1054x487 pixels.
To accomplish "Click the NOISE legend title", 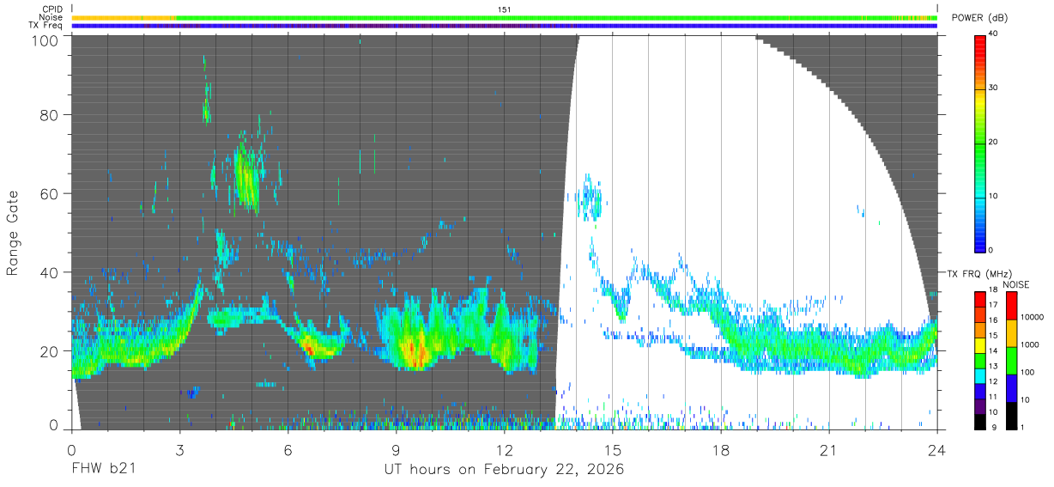I will 1015,284.
